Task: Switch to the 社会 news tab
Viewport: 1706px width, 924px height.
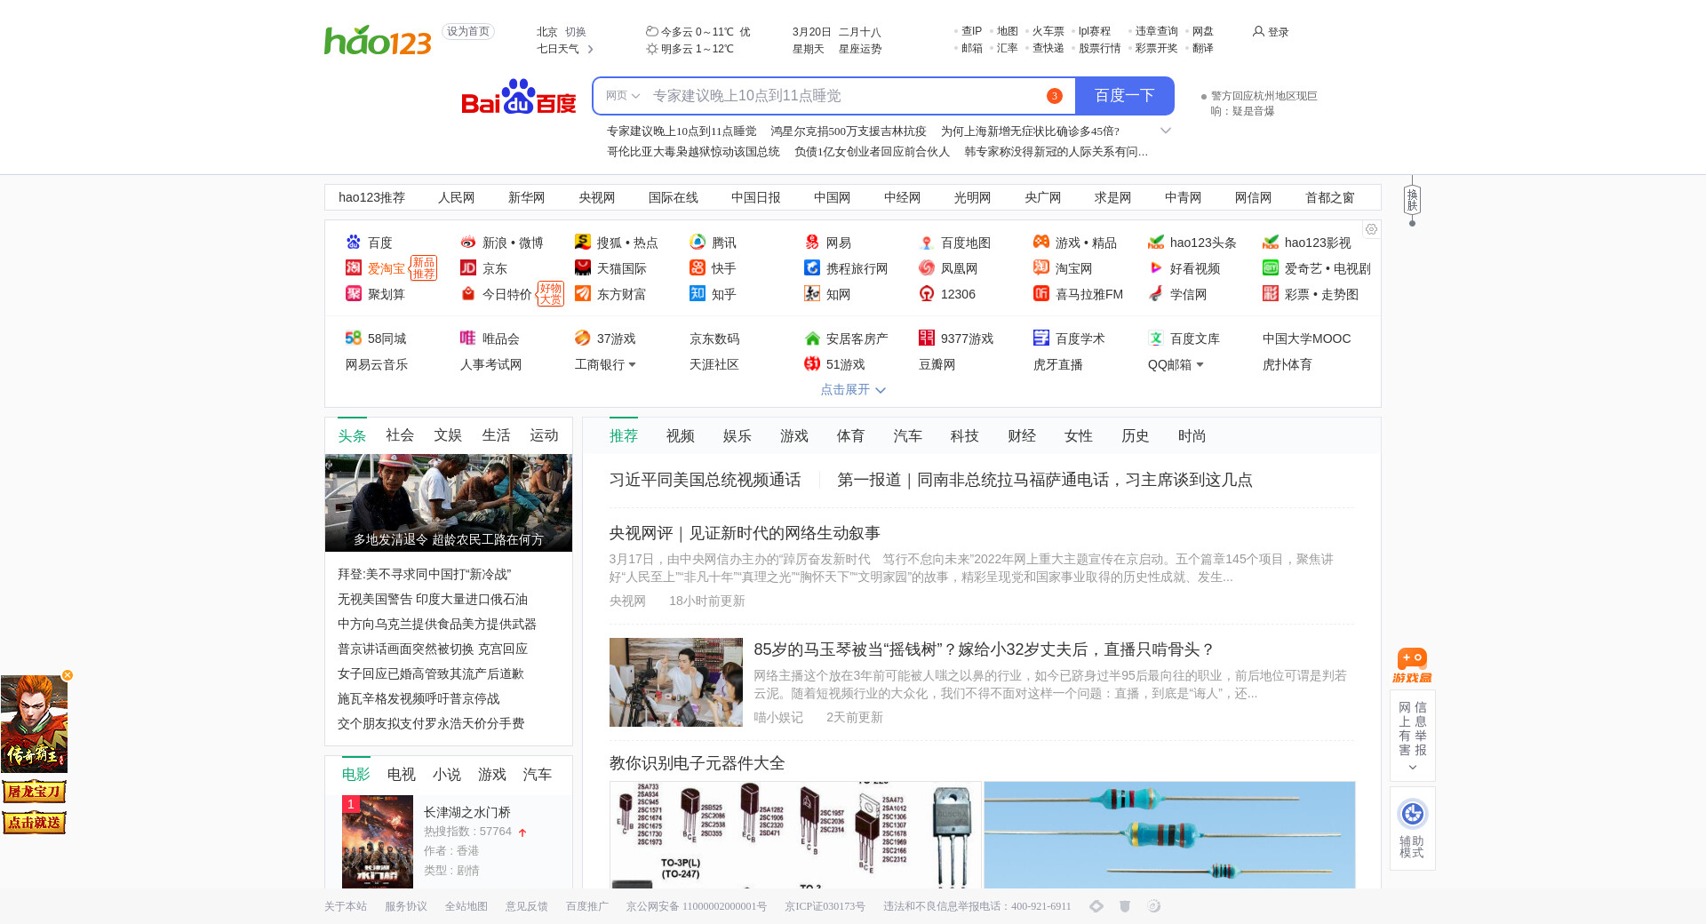Action: click(400, 435)
